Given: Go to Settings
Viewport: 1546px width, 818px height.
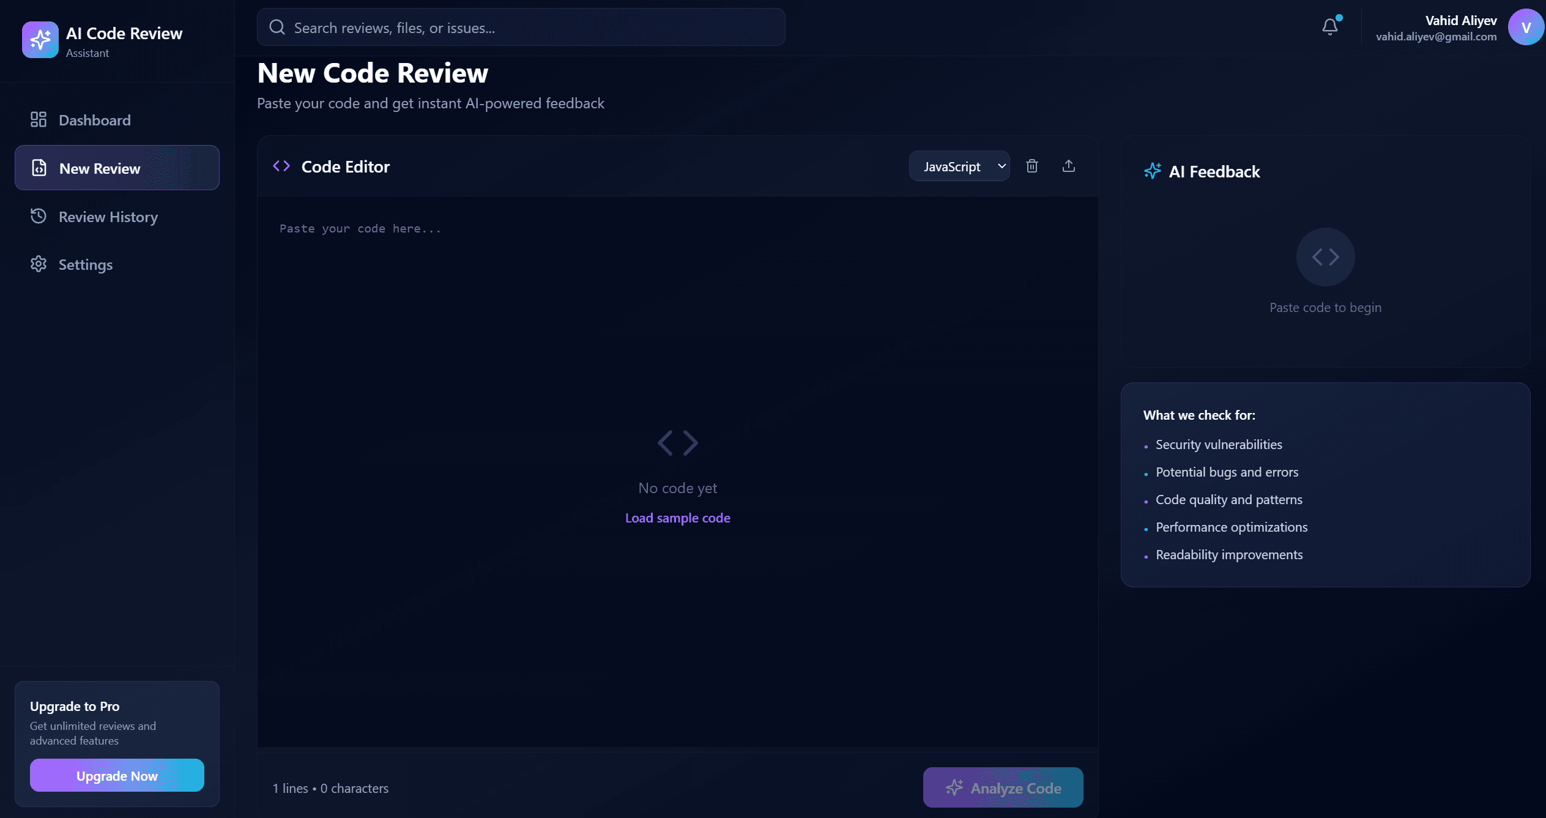Looking at the screenshot, I should coord(117,264).
